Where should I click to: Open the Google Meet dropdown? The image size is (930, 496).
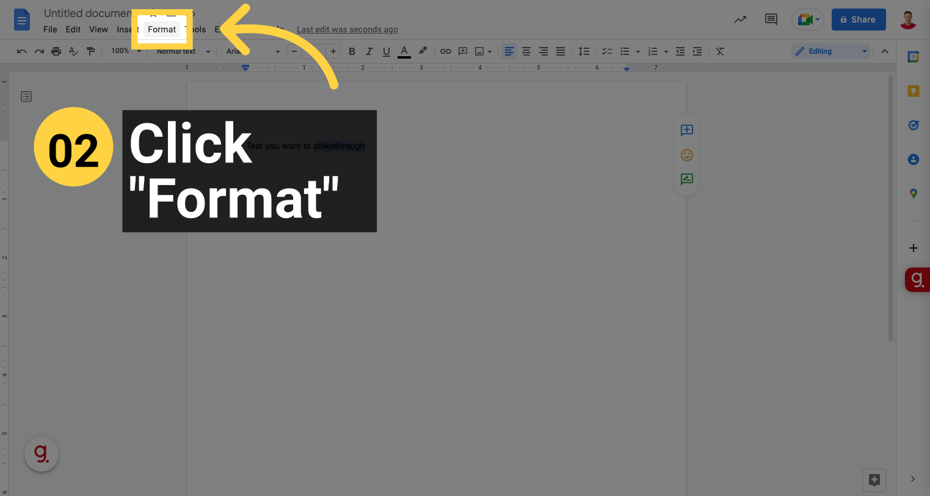(808, 20)
